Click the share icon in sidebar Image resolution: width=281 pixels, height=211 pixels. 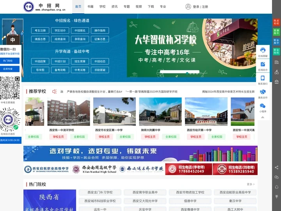[277, 168]
